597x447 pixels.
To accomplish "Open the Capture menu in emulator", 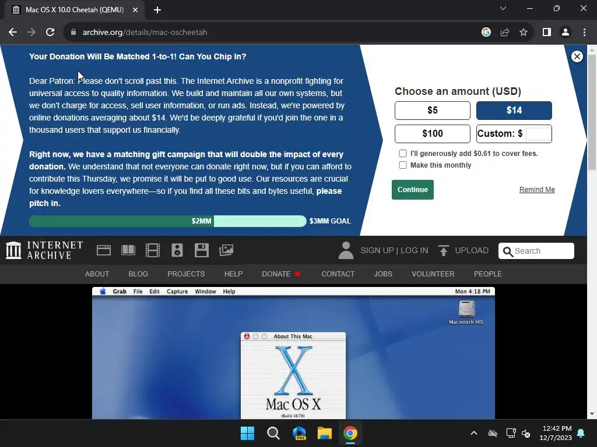I will (177, 291).
